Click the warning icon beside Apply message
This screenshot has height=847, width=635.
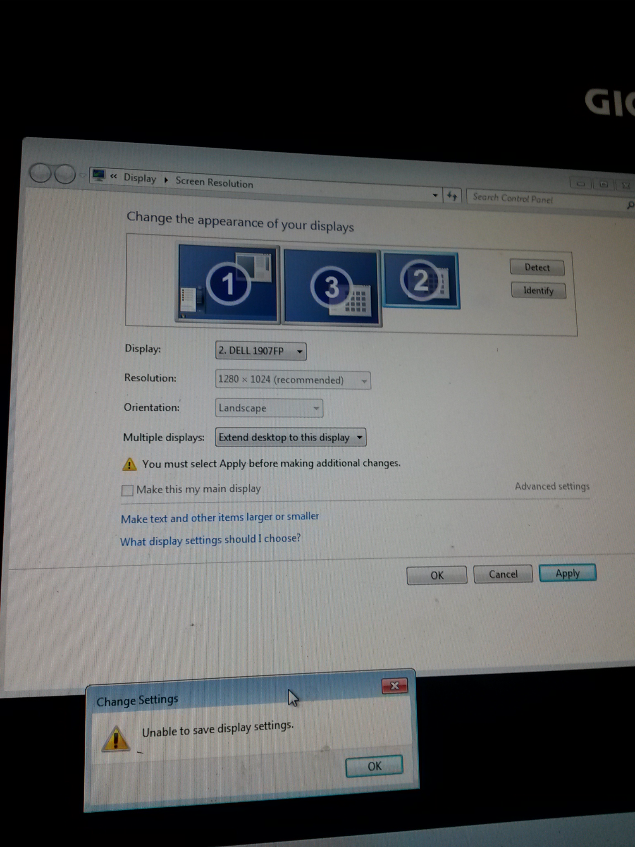coord(129,464)
